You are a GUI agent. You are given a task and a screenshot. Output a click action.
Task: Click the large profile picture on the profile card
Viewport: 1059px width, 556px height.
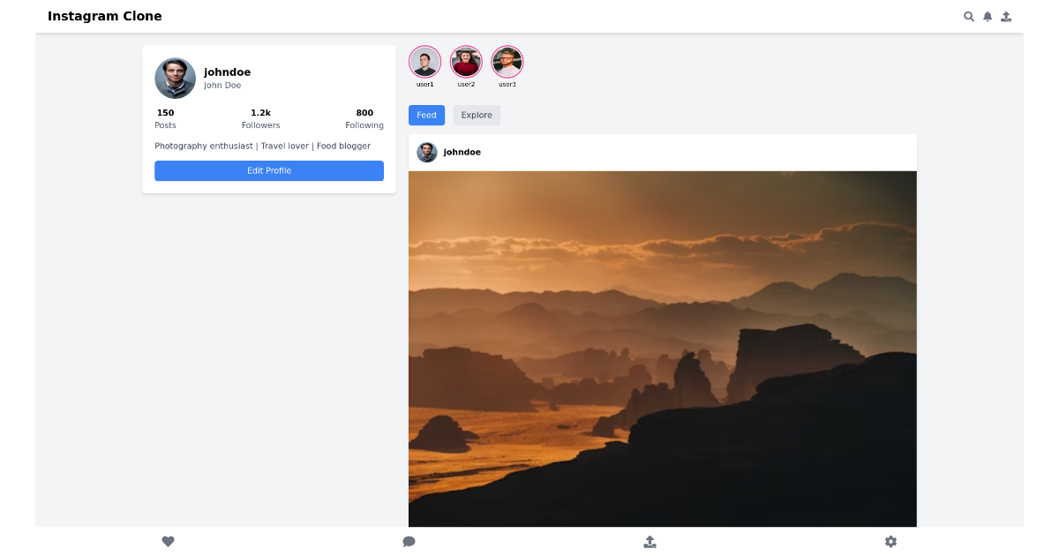pos(175,78)
